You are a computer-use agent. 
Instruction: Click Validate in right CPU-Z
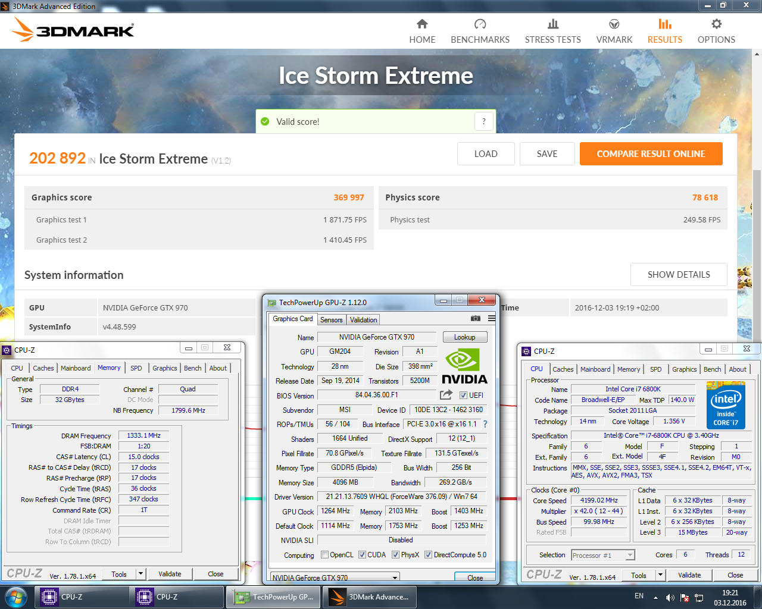[x=689, y=575]
